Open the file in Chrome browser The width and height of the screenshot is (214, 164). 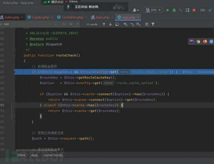pos(198,42)
